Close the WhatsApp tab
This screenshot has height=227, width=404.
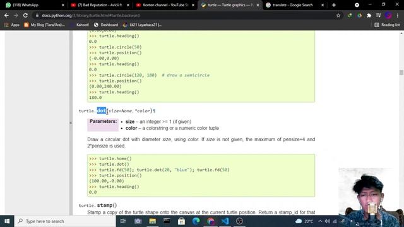[63, 5]
